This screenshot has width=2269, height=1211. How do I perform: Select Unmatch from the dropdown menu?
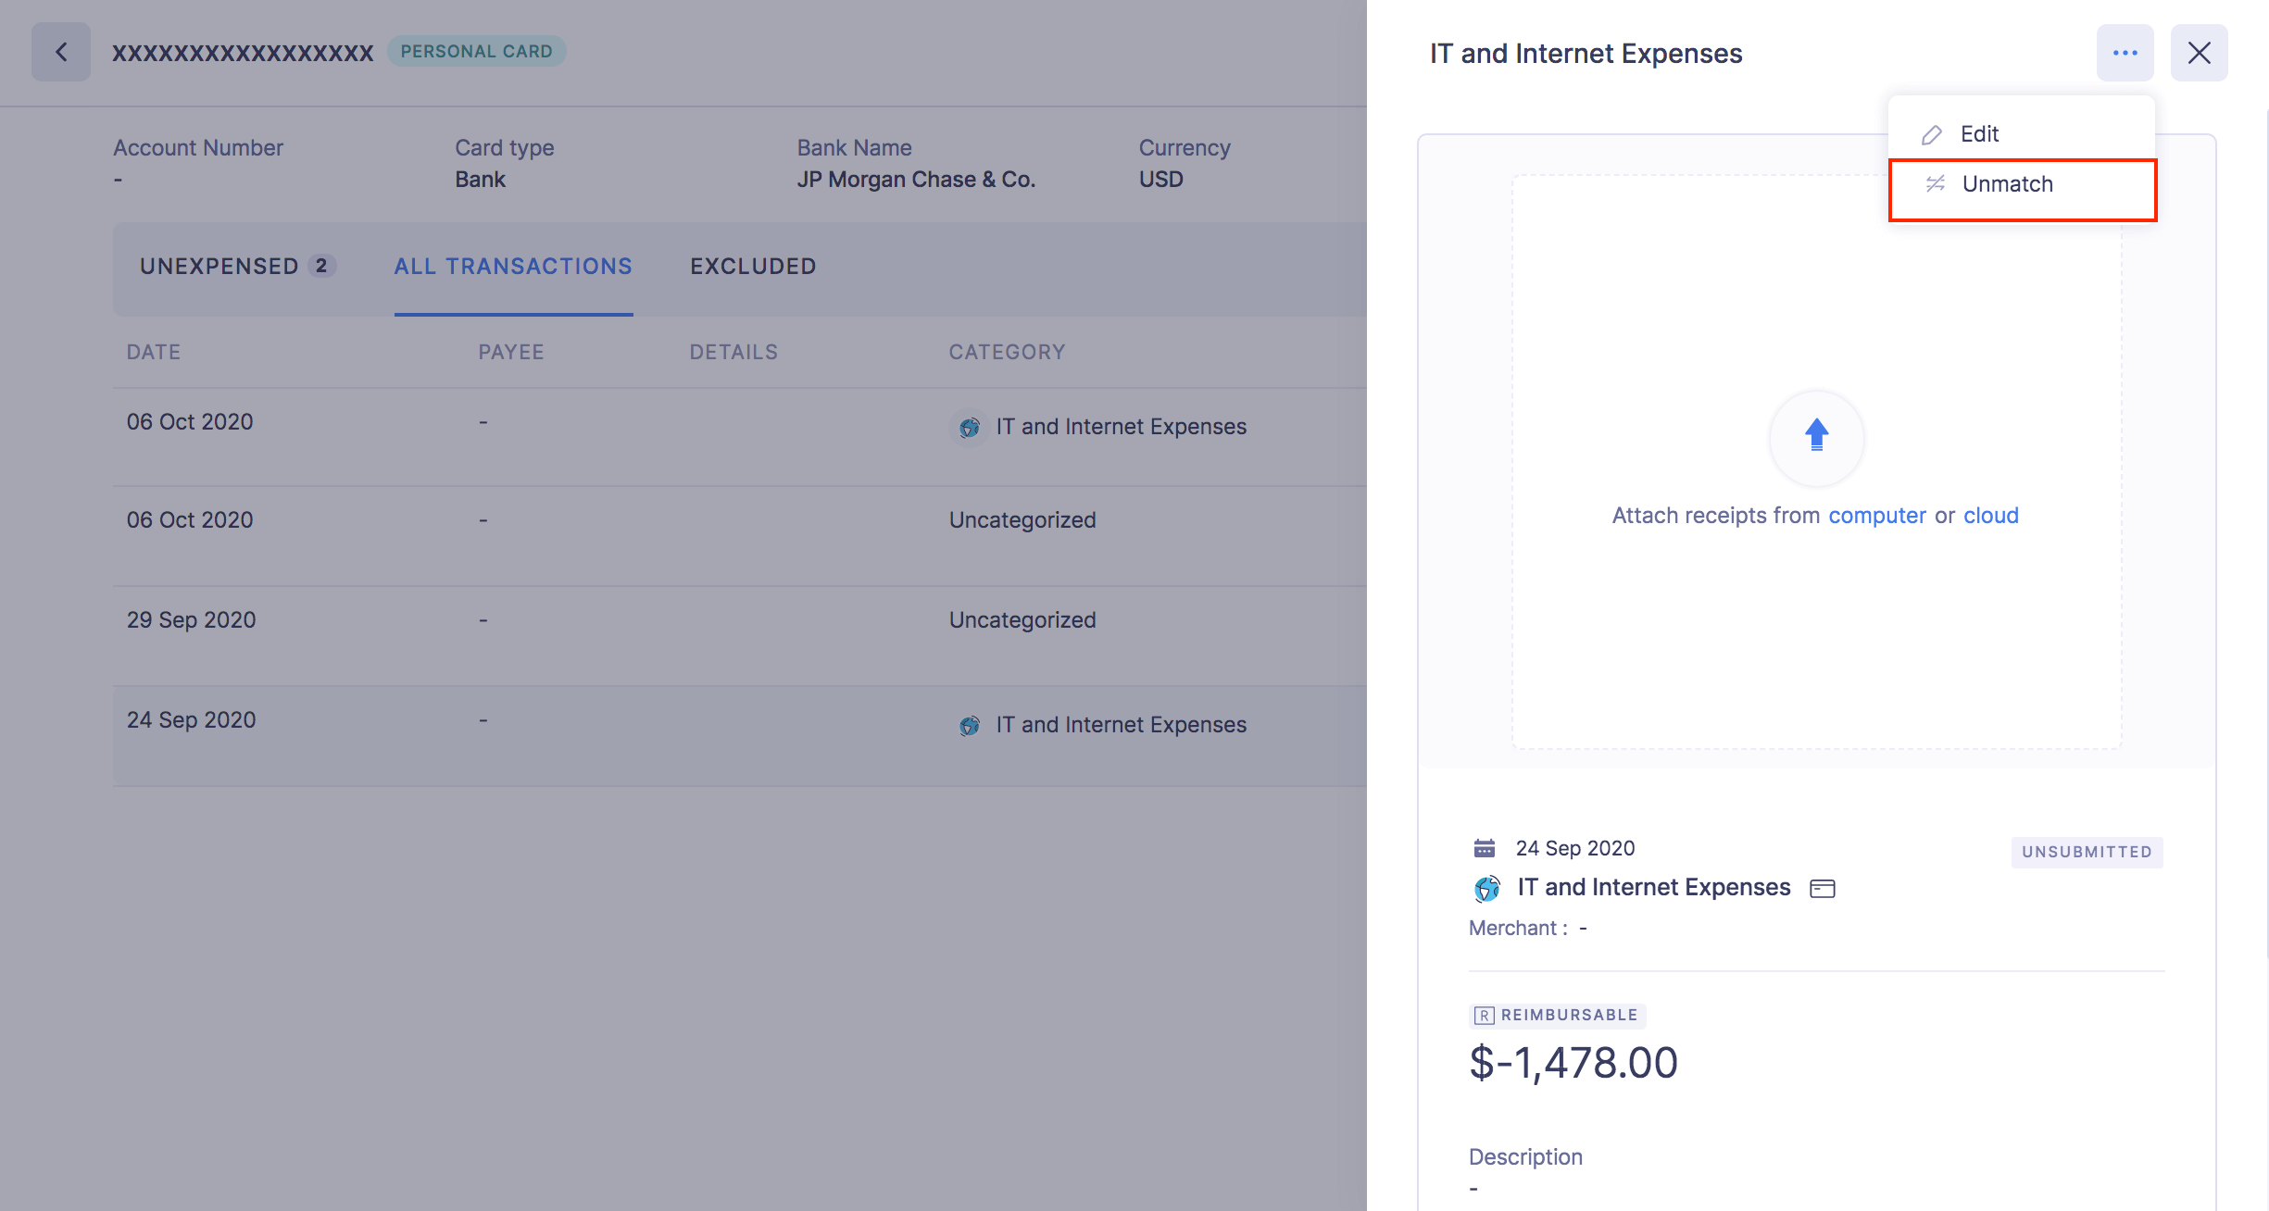pyautogui.click(x=2007, y=184)
